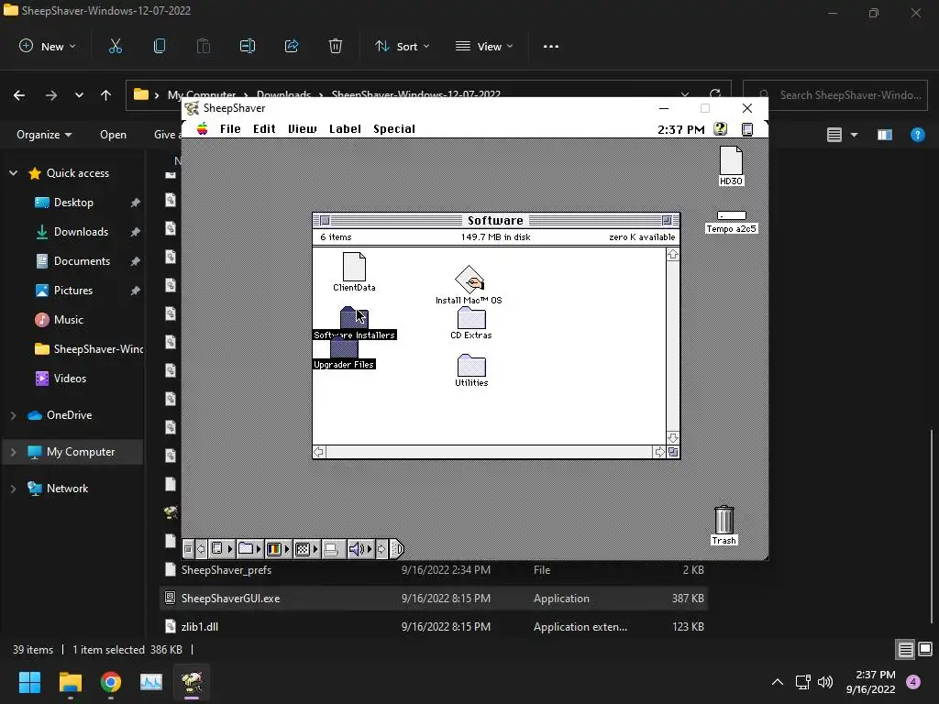Click the Balloon Help icon in Mac menu bar
The width and height of the screenshot is (939, 704).
[721, 128]
